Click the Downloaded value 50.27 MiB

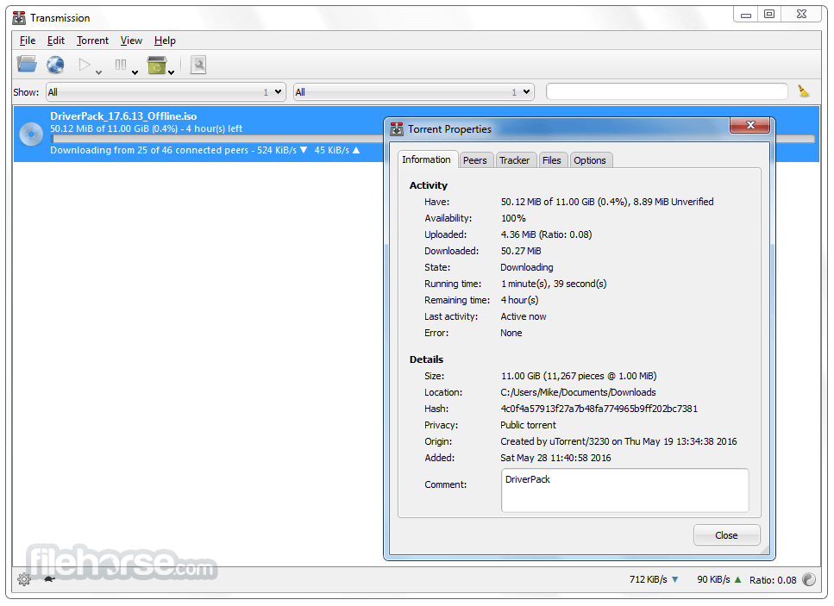click(521, 251)
